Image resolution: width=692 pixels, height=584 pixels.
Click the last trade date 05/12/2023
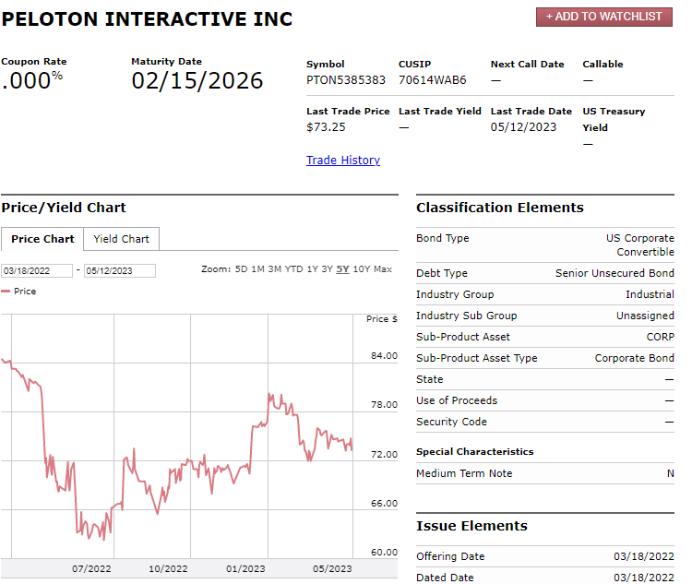pos(523,127)
